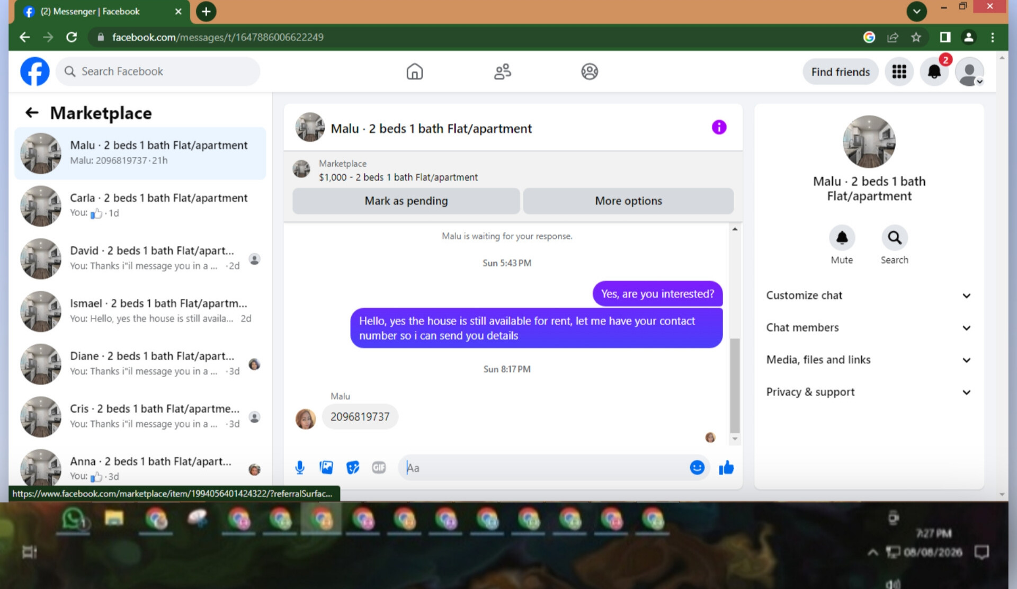Click the browser address bar URL

[x=218, y=37]
